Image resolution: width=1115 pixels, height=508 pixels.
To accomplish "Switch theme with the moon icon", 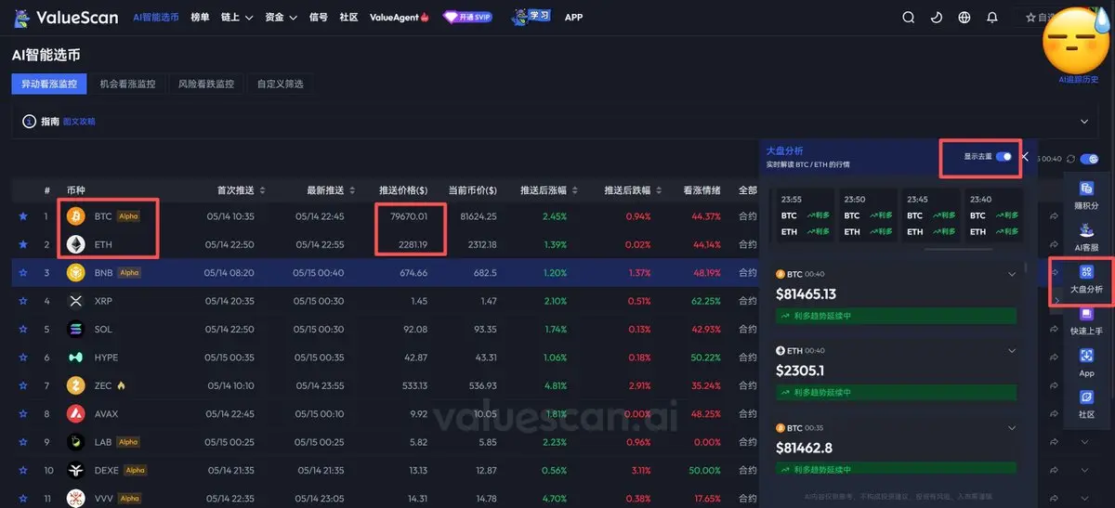I will [937, 18].
